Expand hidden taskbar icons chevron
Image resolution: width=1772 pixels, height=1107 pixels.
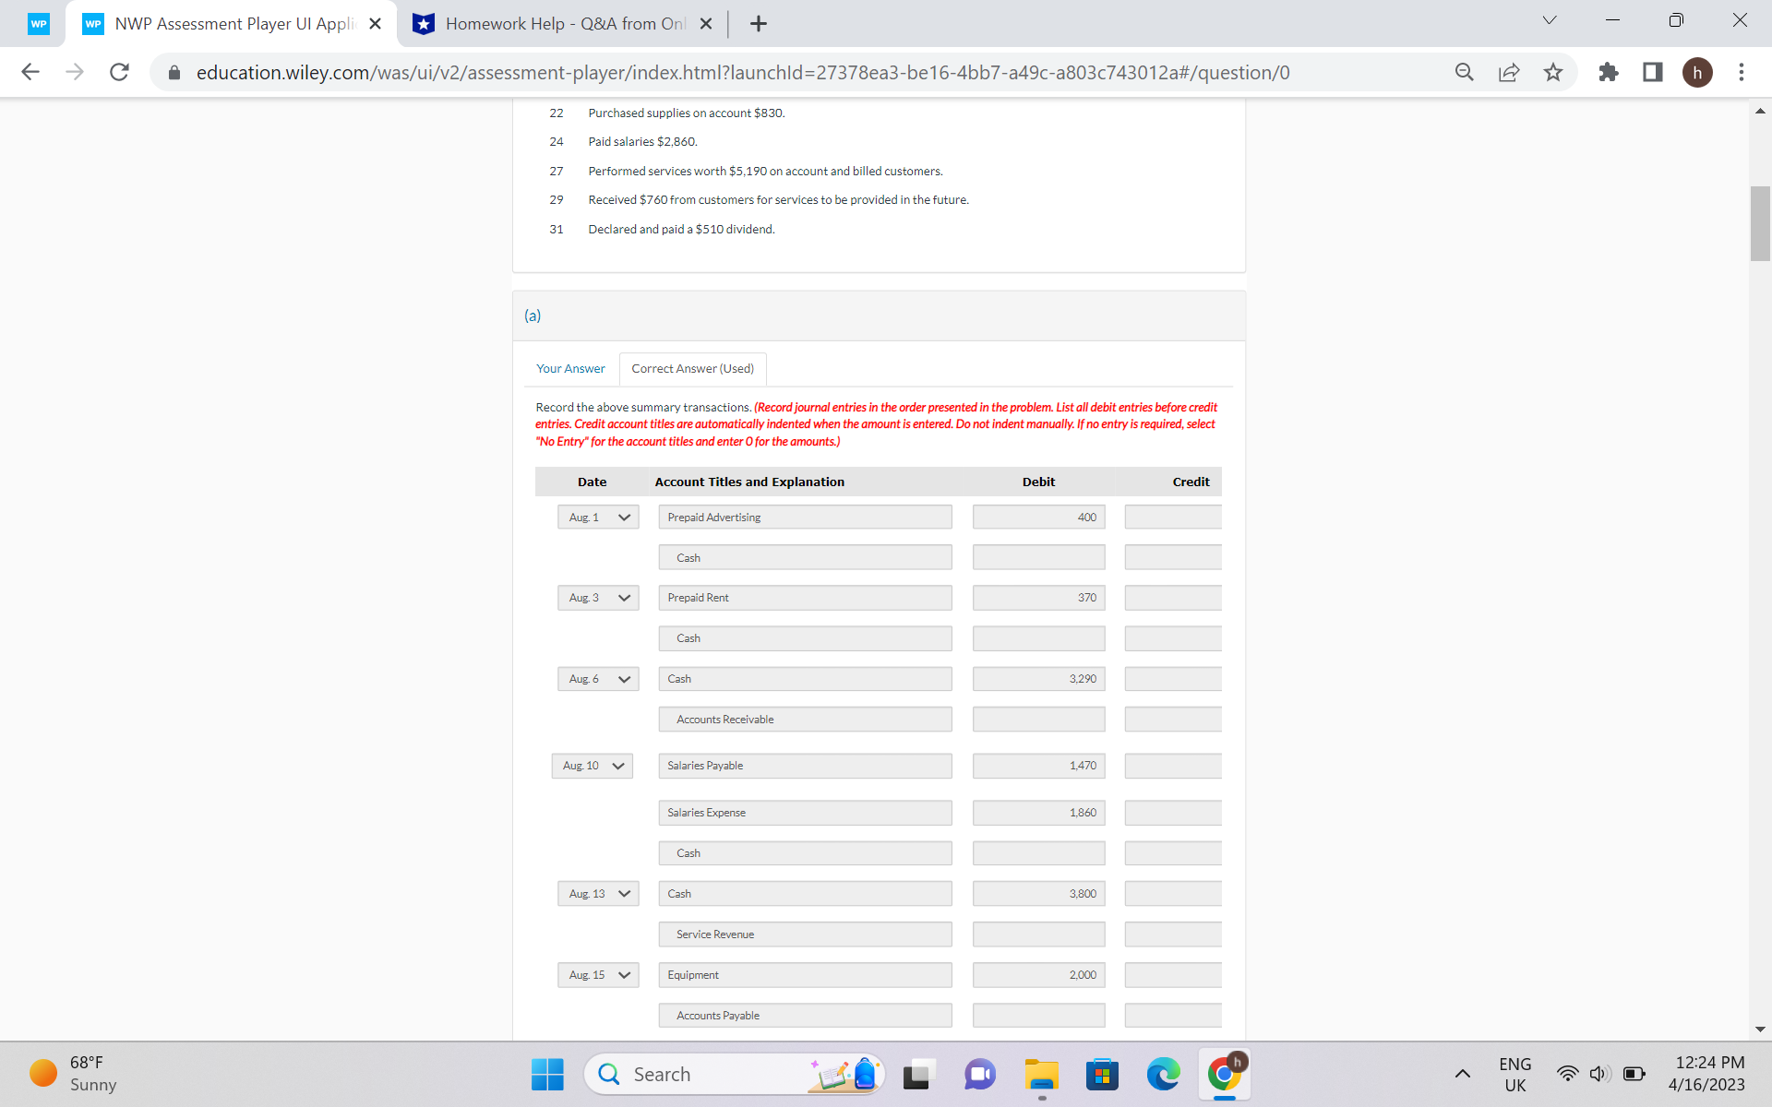point(1463,1074)
